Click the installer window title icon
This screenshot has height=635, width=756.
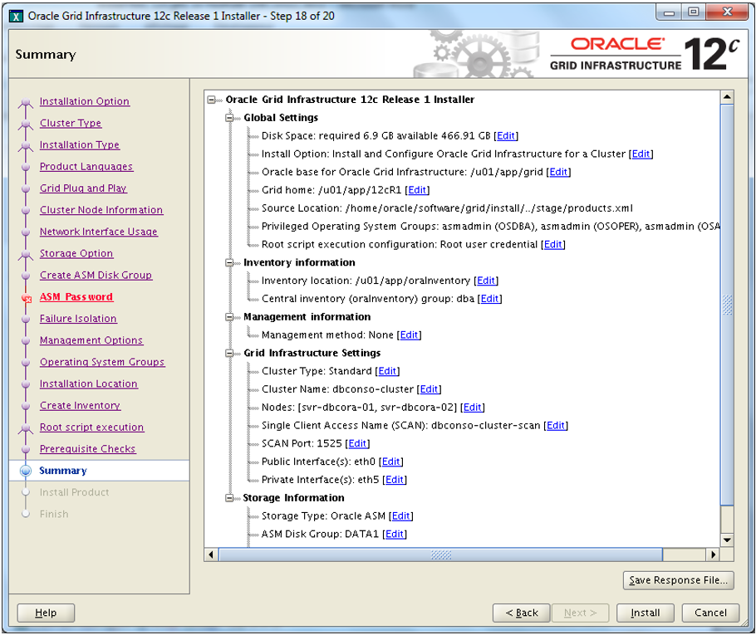point(16,17)
